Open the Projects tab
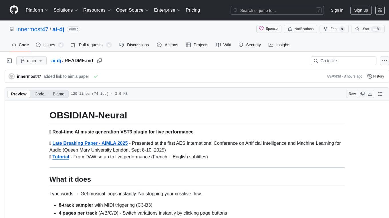 pyautogui.click(x=197, y=45)
